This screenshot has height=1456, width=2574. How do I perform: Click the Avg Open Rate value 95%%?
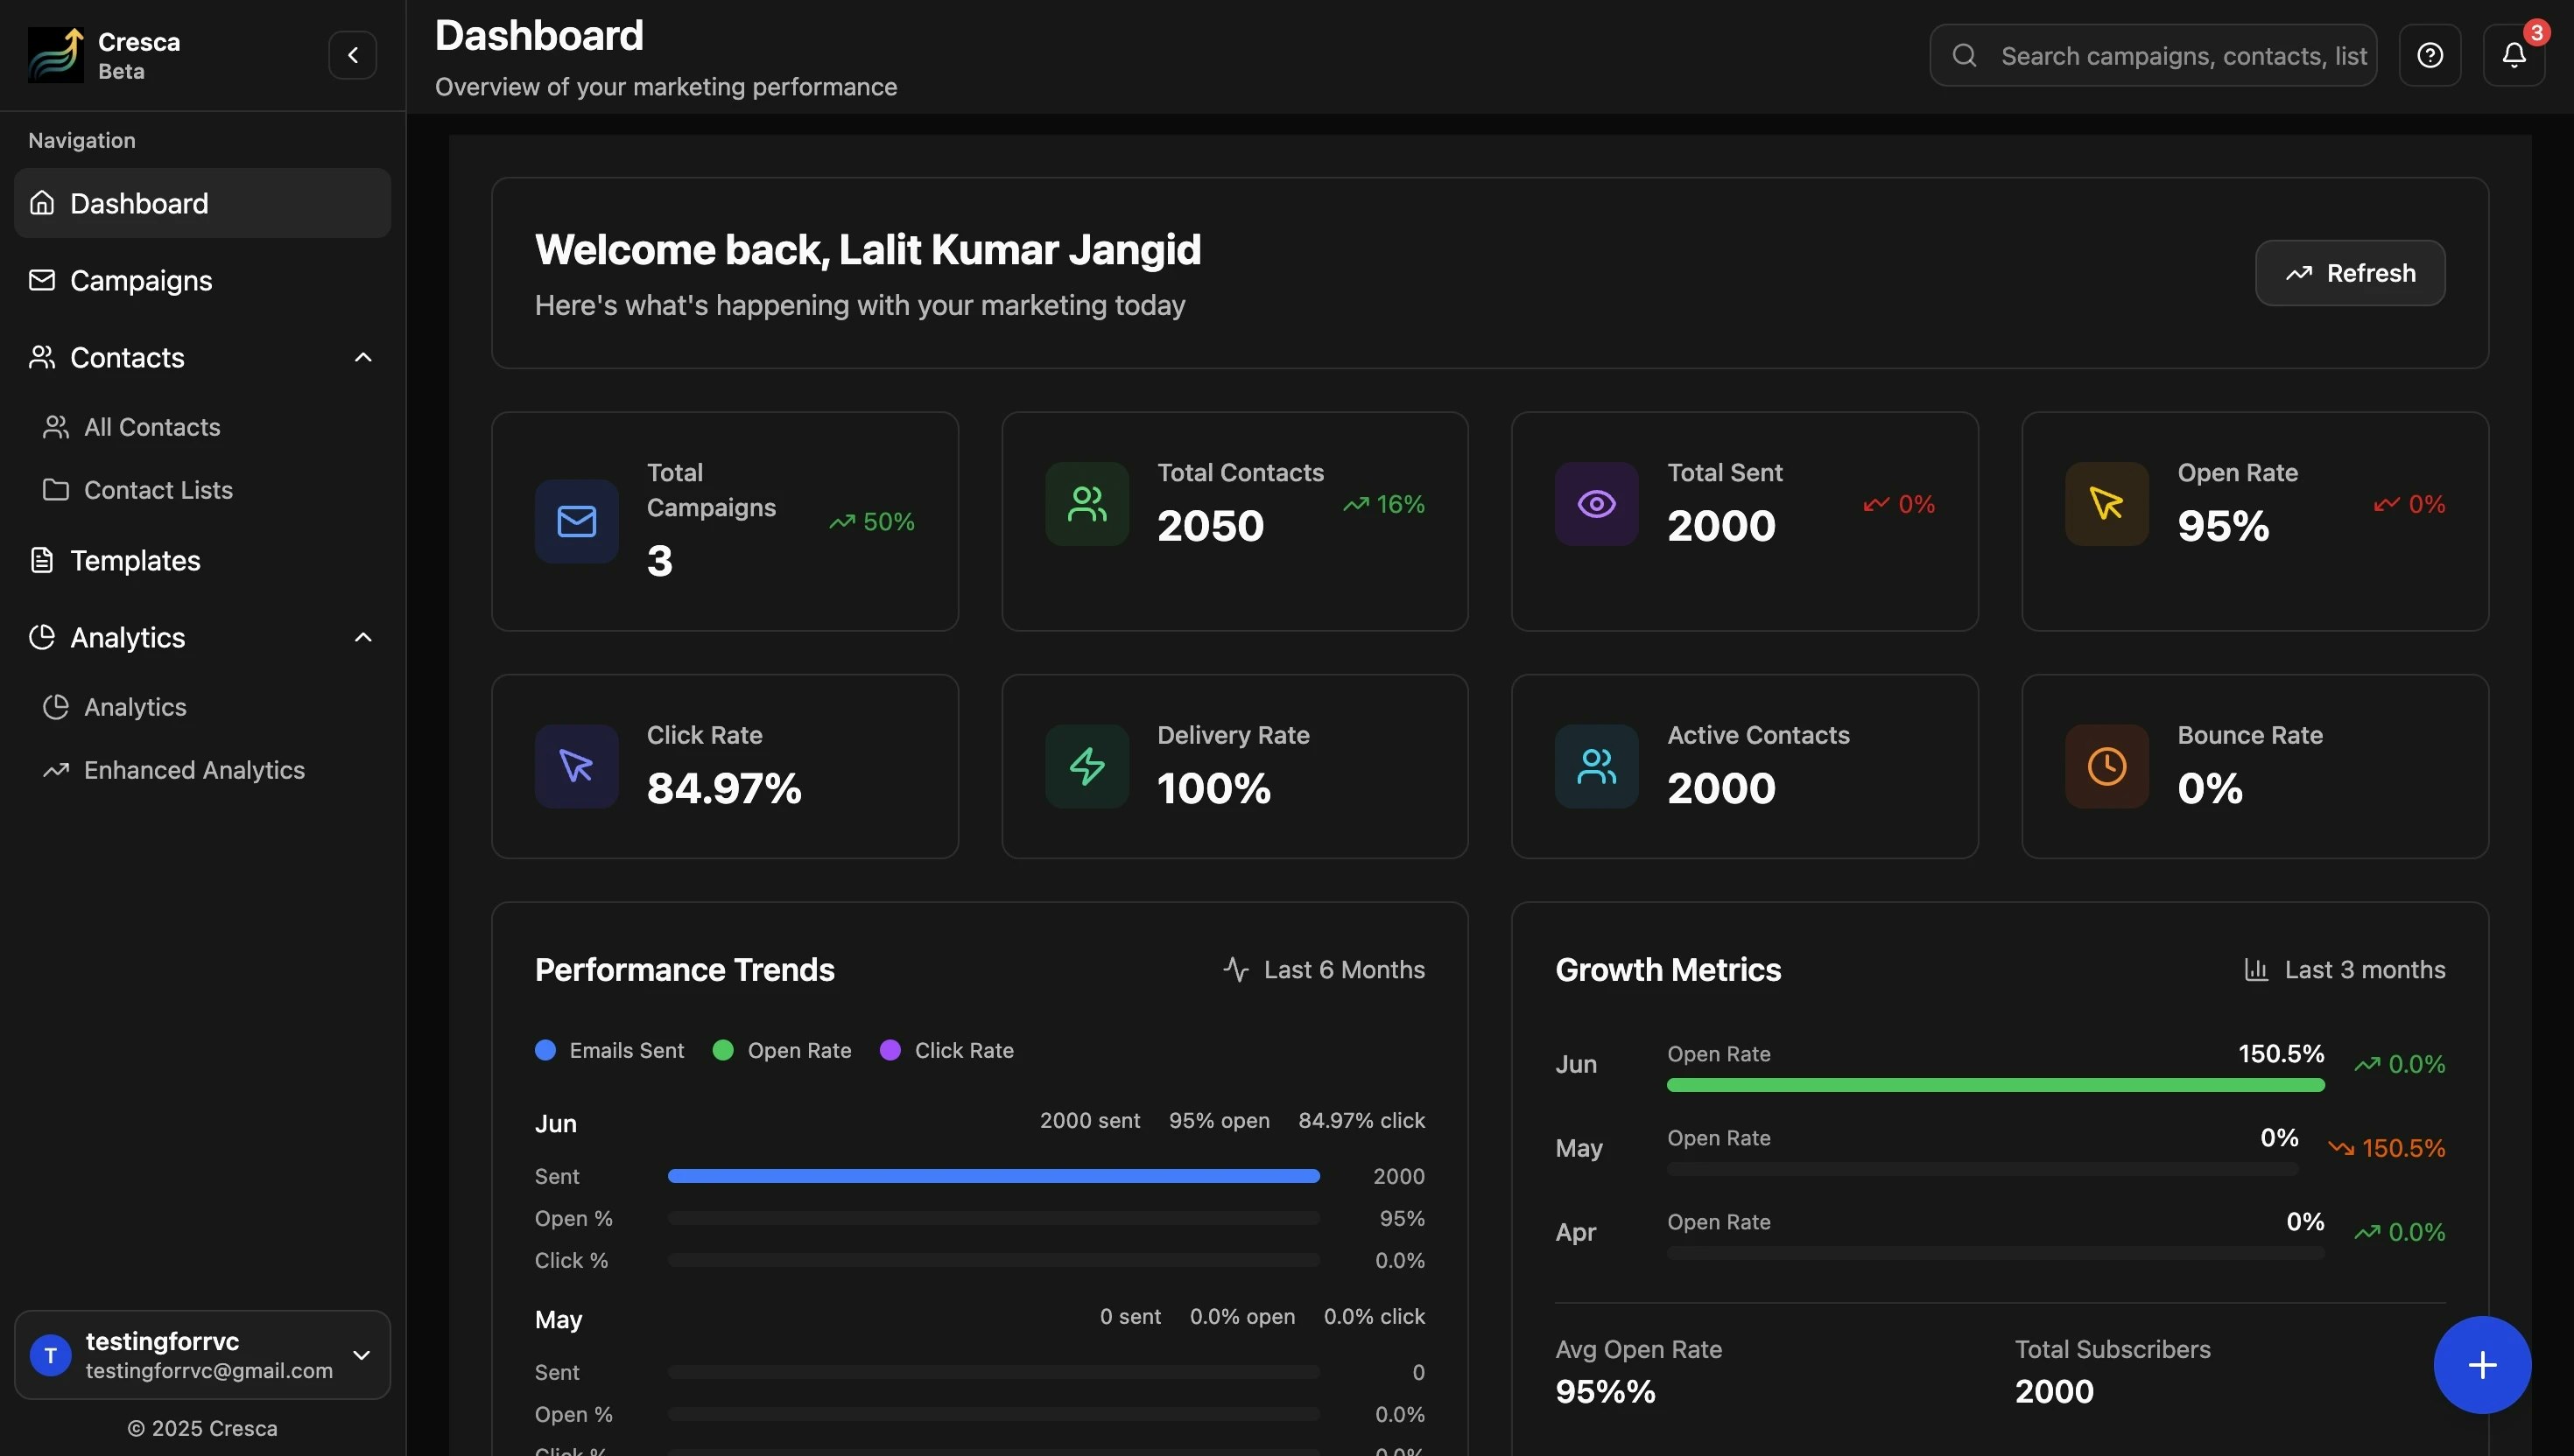[1606, 1392]
